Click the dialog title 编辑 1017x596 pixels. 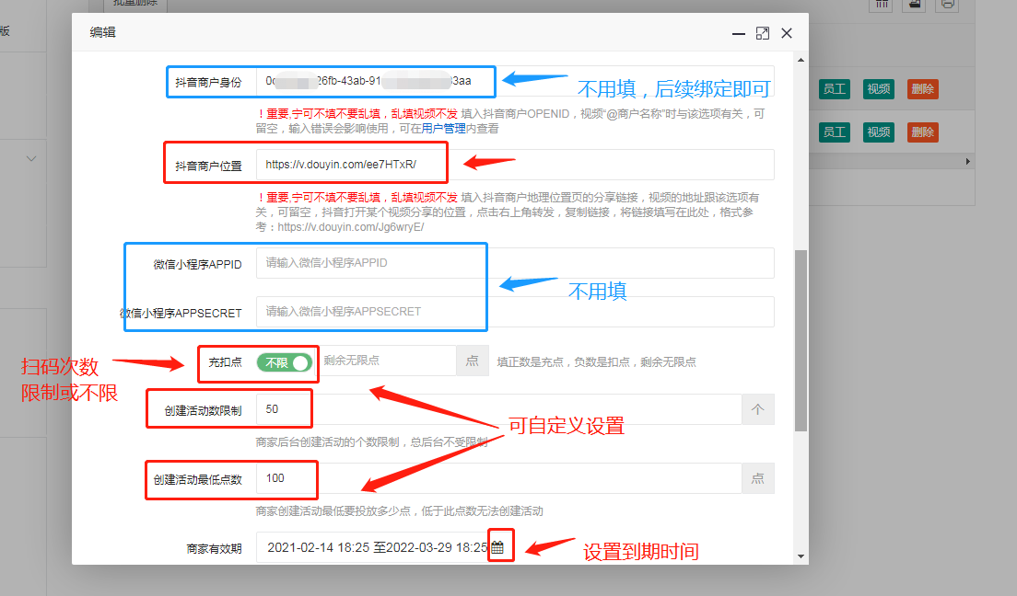click(x=102, y=32)
